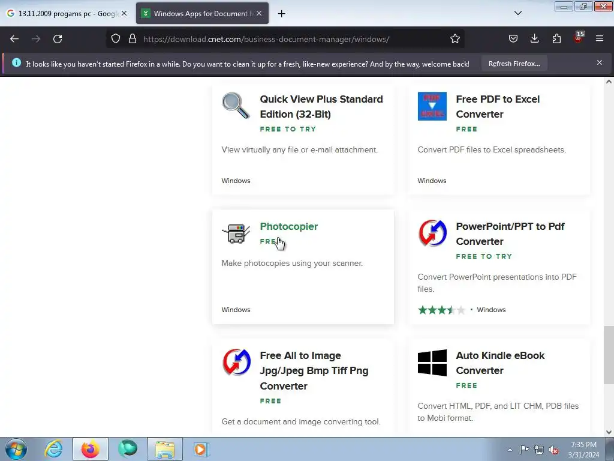The width and height of the screenshot is (614, 461).
Task: Bookmark this page with the star
Action: (x=455, y=39)
